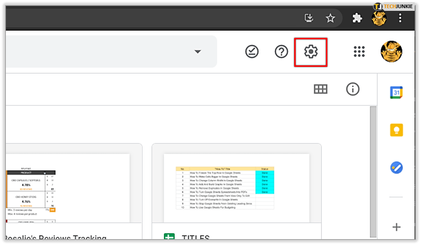Open the Help question mark menu
The width and height of the screenshot is (421, 245).
tap(281, 52)
